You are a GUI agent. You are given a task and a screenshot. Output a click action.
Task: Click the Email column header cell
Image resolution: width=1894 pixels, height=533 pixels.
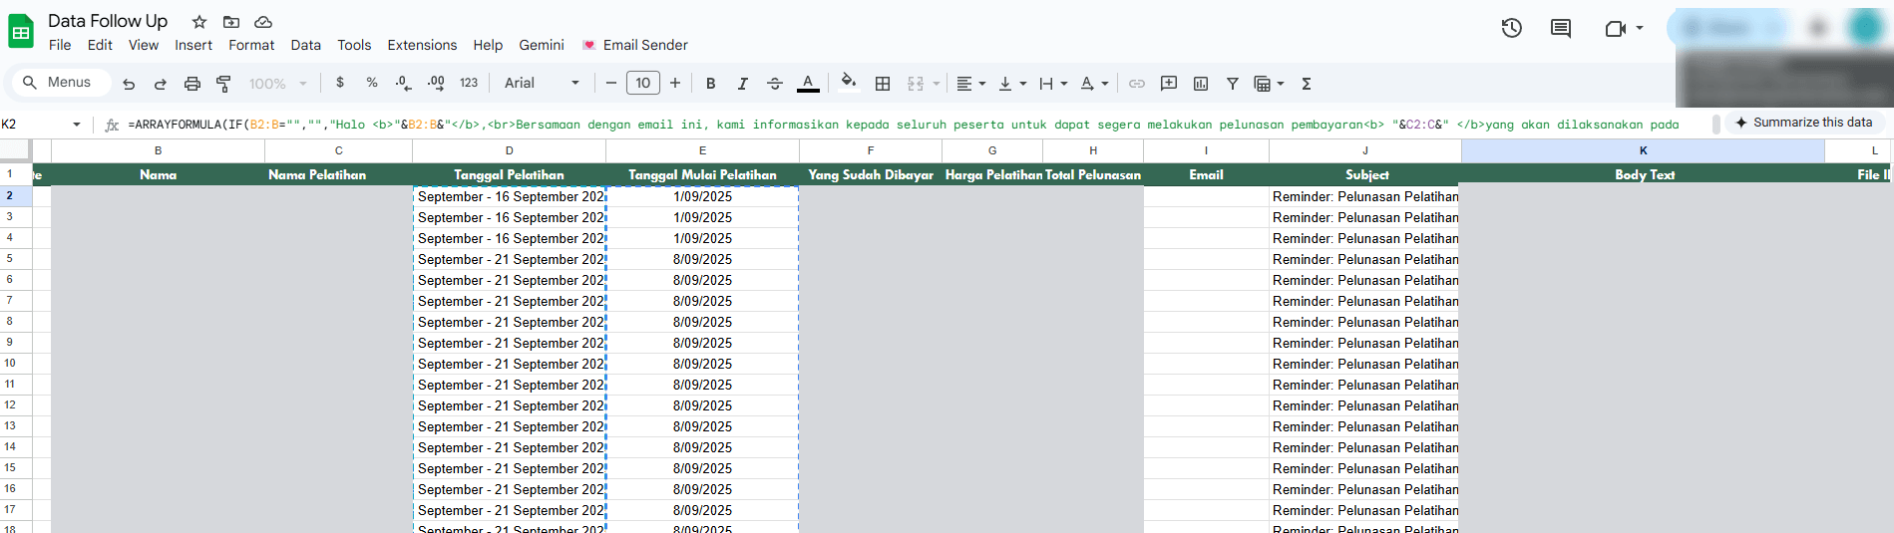pos(1206,174)
